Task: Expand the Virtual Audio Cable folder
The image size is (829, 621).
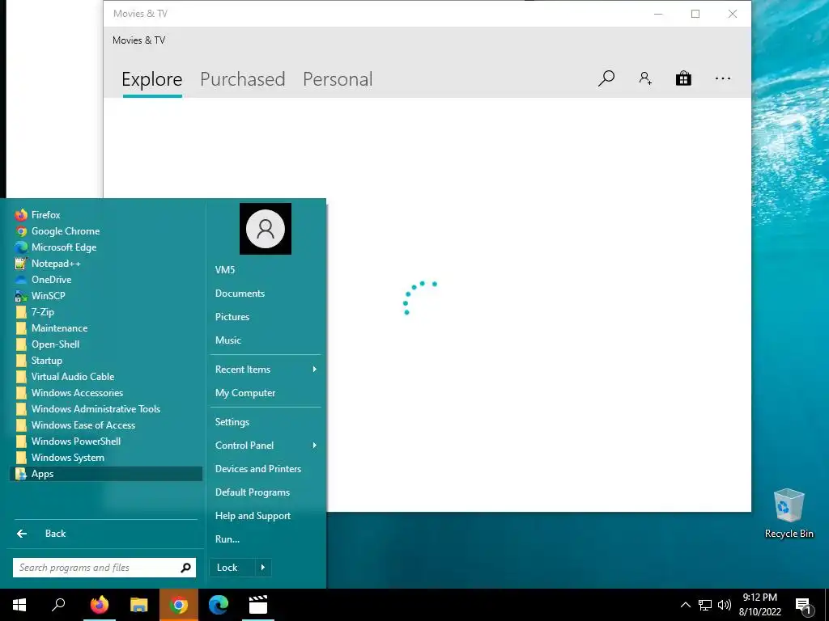Action: [x=106, y=377]
